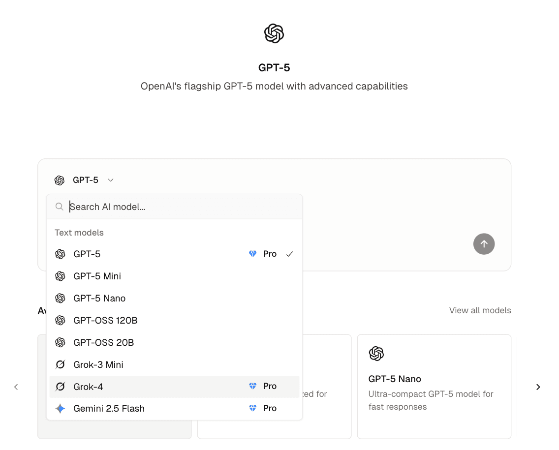Click the GPT-5 Nano model card

pos(434,387)
